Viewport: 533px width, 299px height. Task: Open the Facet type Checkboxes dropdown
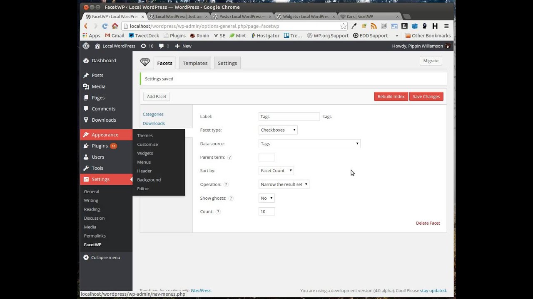tap(278, 130)
